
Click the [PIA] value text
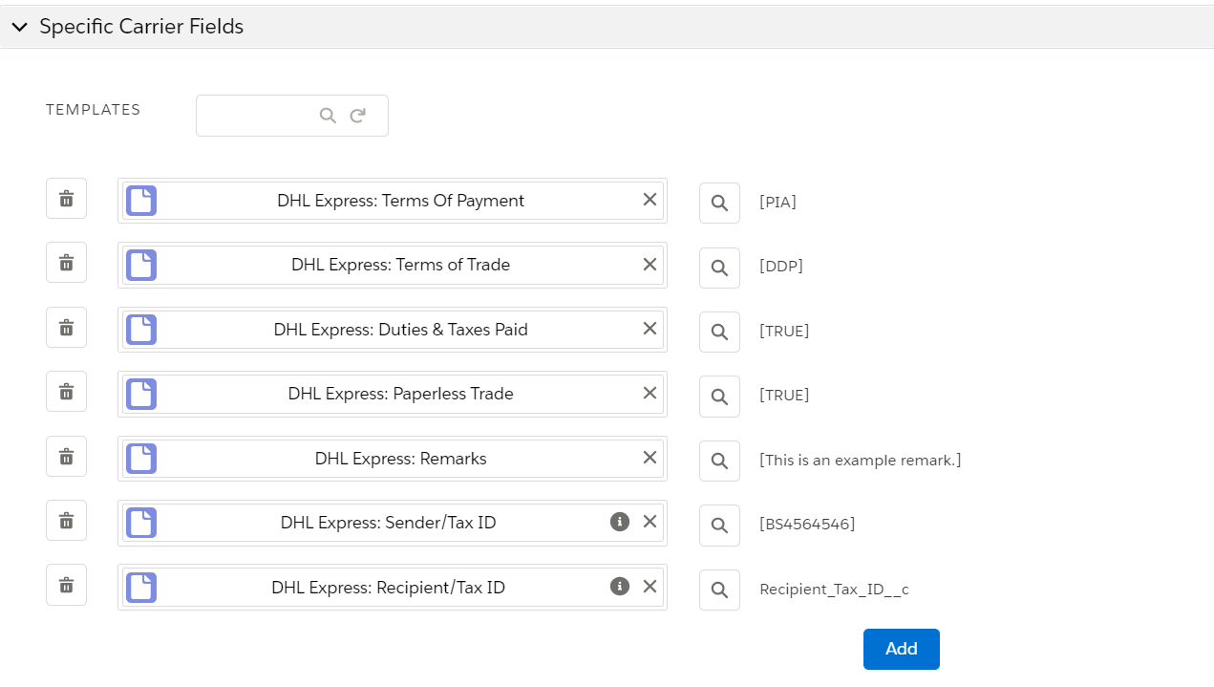tap(777, 203)
